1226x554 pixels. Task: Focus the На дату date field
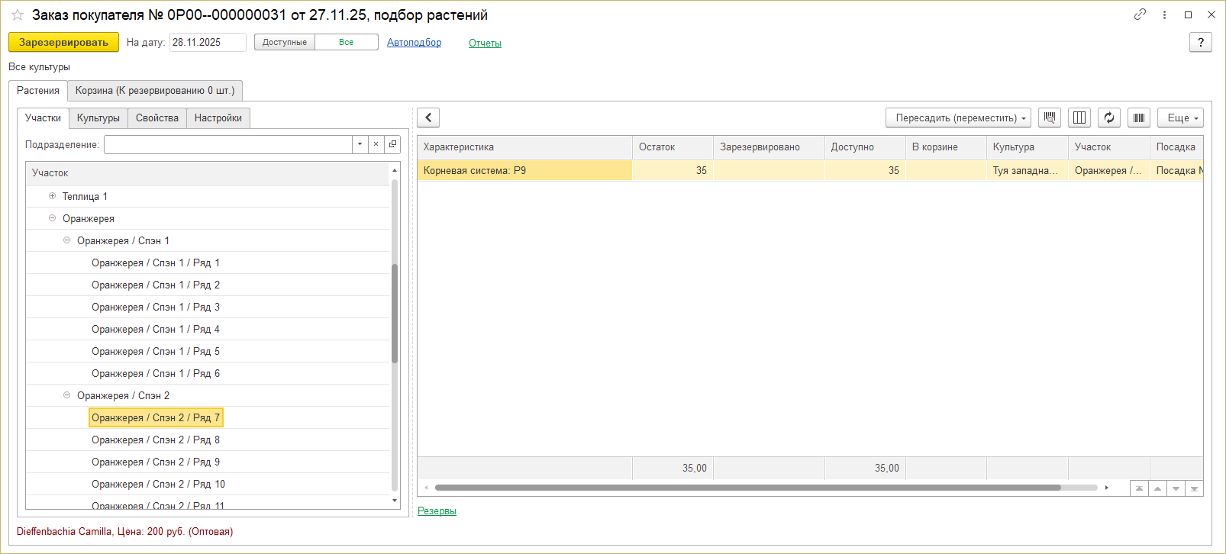208,43
